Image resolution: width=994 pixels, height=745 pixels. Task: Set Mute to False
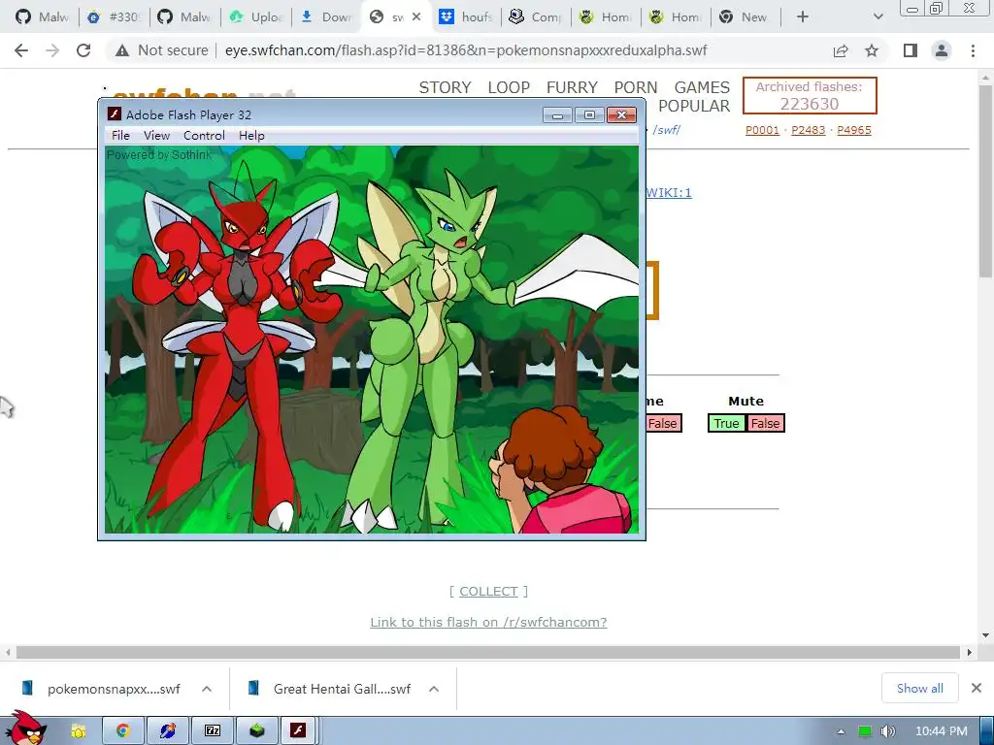click(765, 423)
